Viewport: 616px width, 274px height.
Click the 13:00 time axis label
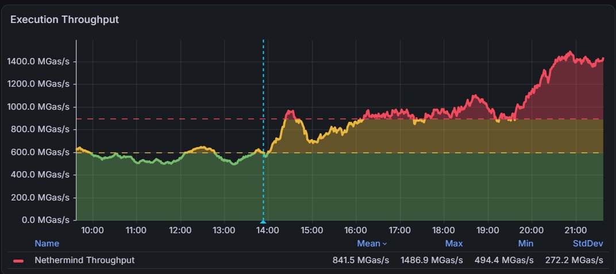pyautogui.click(x=224, y=230)
